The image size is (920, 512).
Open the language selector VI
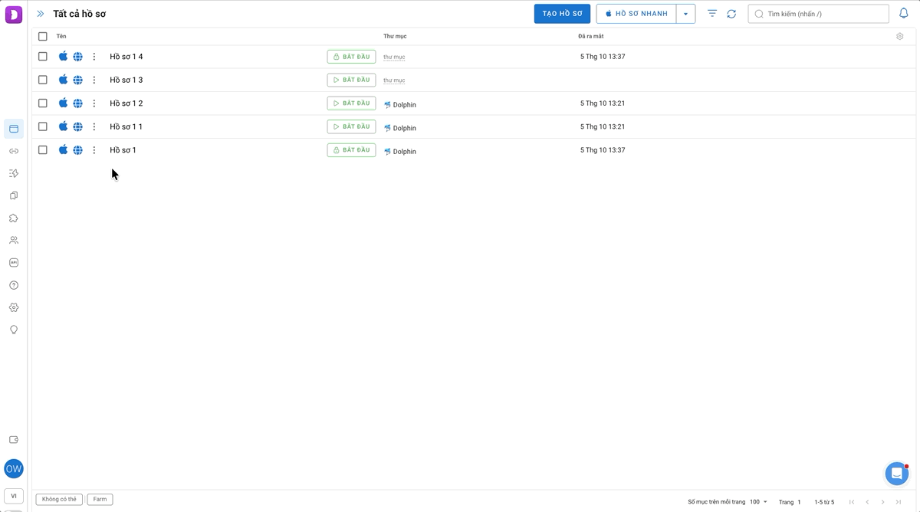(14, 496)
